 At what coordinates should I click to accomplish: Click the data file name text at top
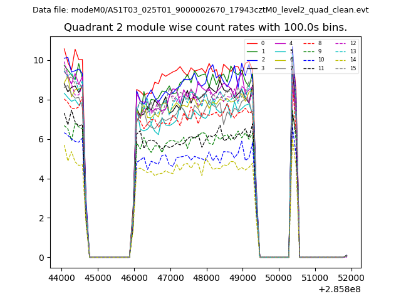[200, 10]
